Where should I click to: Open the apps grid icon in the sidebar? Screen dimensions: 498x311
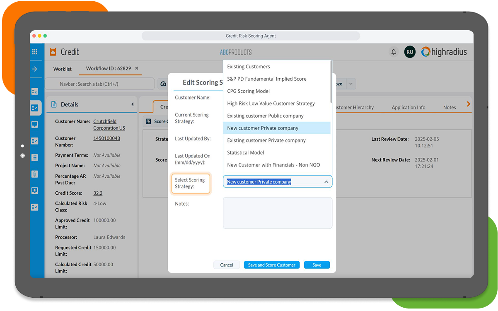(35, 52)
